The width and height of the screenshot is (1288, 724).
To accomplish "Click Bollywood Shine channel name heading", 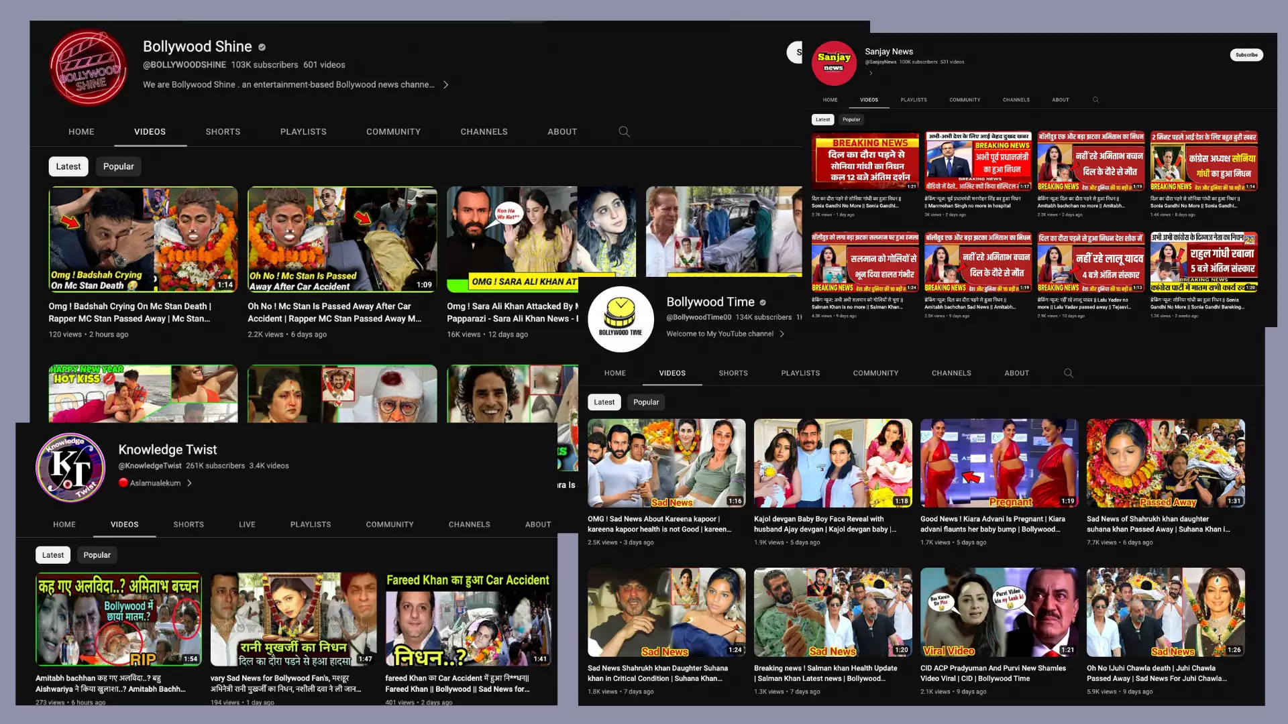I will [x=197, y=47].
